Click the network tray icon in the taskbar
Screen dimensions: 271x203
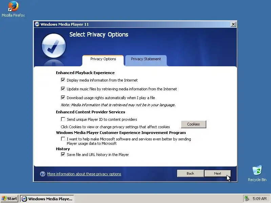tap(247, 199)
